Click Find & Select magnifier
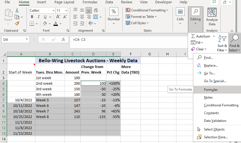This screenshot has width=241, height=143. [235, 43]
